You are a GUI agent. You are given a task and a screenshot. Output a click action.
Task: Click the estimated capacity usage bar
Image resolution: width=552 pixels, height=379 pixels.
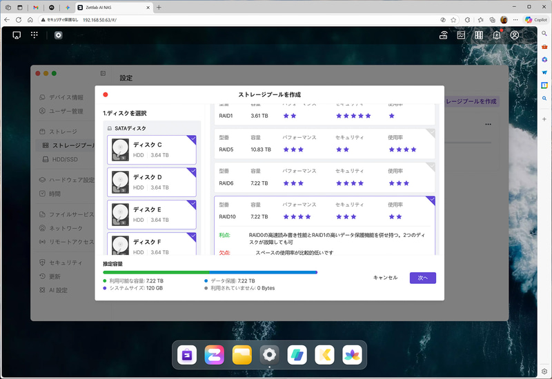coord(210,272)
